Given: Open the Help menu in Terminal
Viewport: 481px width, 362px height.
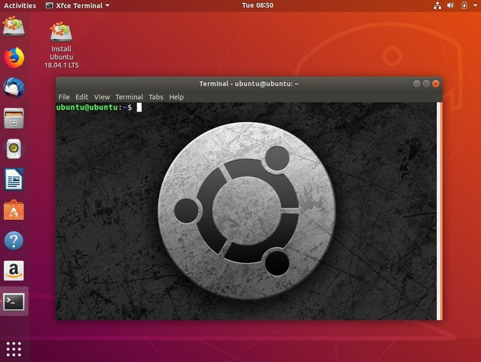Looking at the screenshot, I should coord(176,97).
